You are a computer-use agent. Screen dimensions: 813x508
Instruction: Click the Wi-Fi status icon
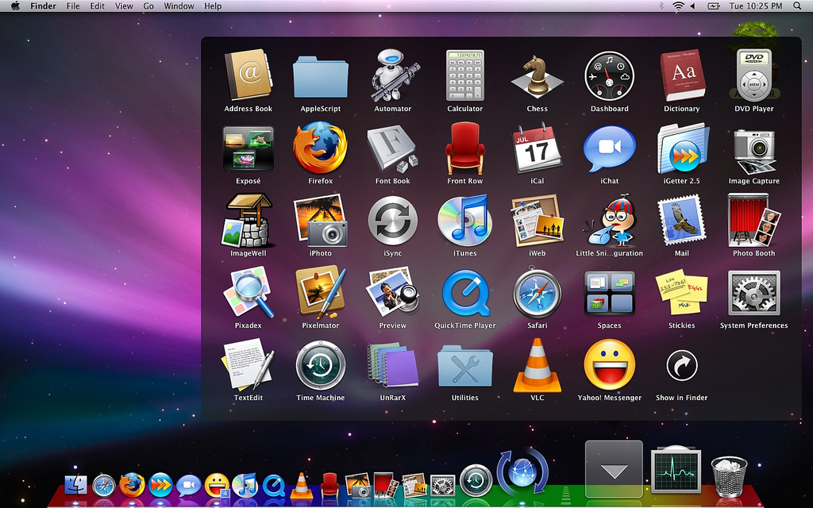tap(678, 6)
